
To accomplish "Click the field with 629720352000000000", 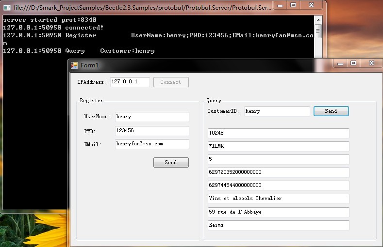I will coord(279,172).
